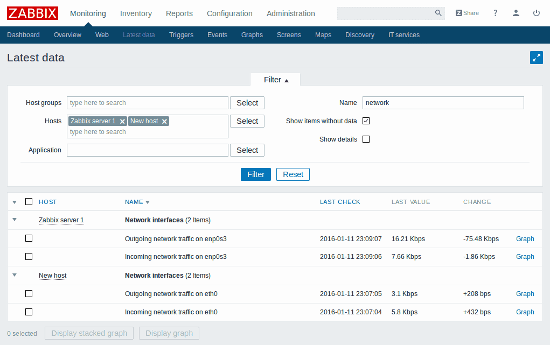The width and height of the screenshot is (550, 345).
Task: Click the Name filter input field
Action: coord(443,103)
